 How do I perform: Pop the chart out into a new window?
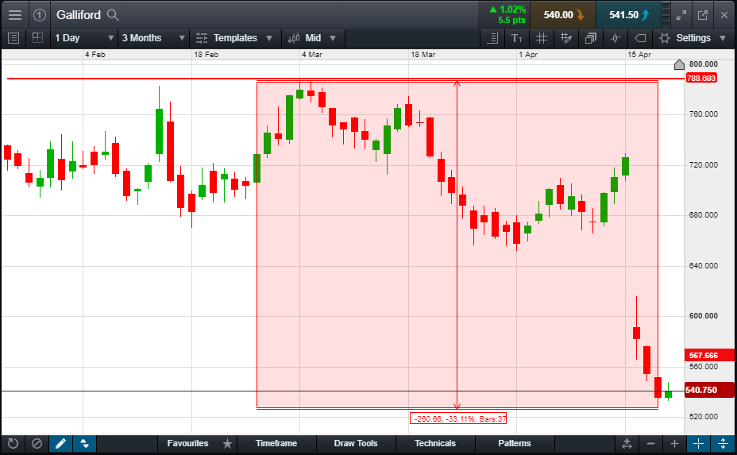tap(703, 15)
